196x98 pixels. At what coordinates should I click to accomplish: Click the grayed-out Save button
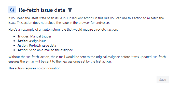coord(162,80)
